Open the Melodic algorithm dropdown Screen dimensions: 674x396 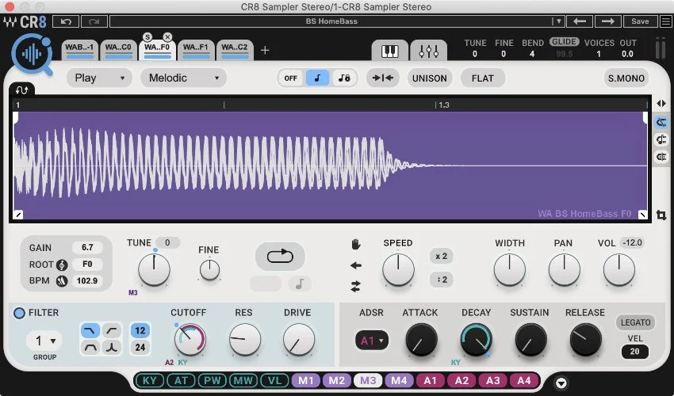tap(183, 78)
